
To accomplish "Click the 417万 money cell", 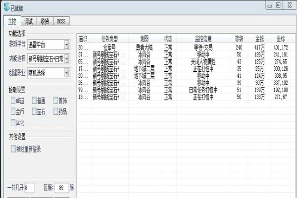I will pyautogui.click(x=260, y=48).
